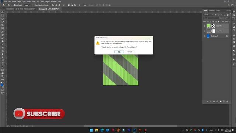Open the Image menu
This screenshot has height=133, width=236.
(x=14, y=1)
